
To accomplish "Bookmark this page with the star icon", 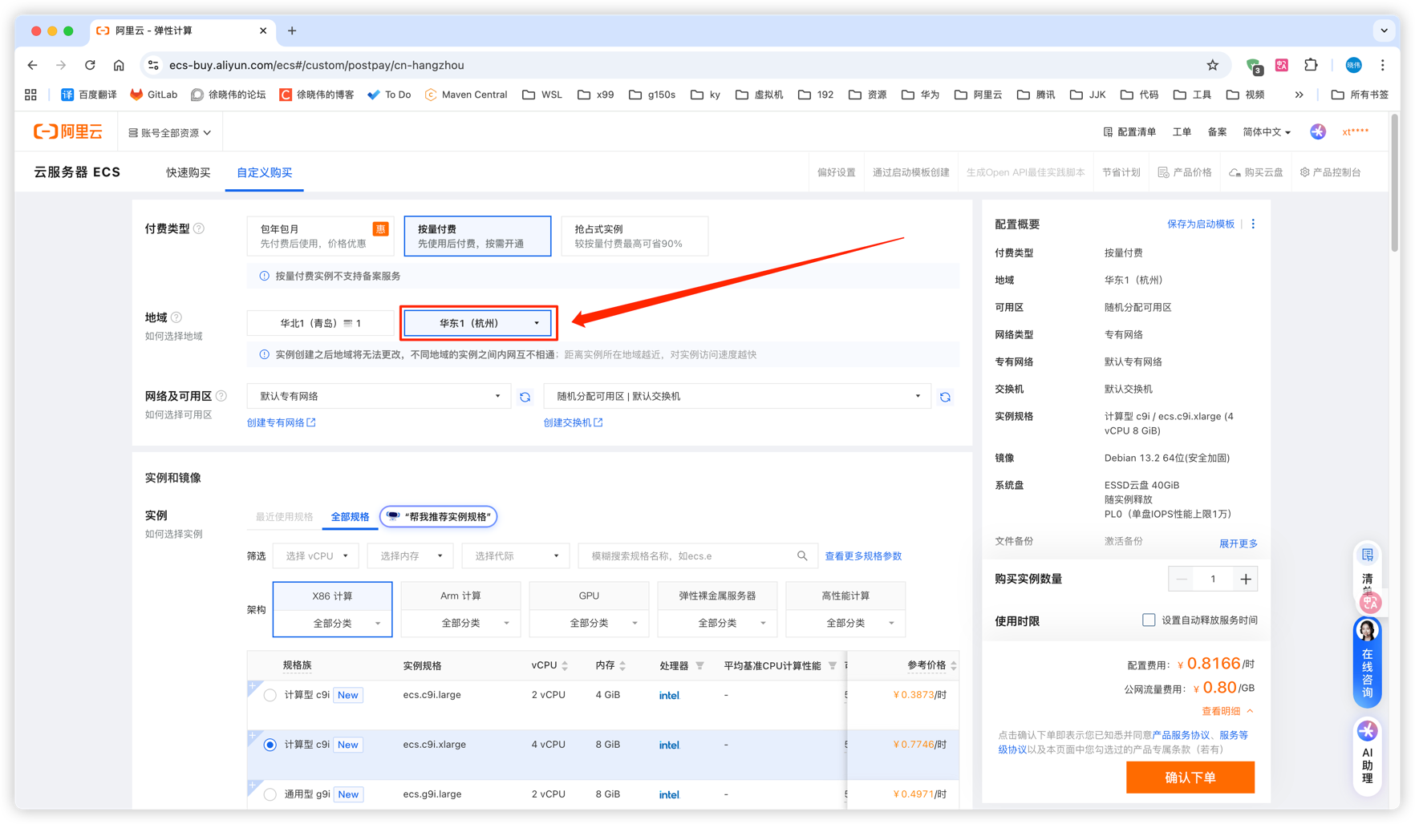I will (x=1212, y=65).
